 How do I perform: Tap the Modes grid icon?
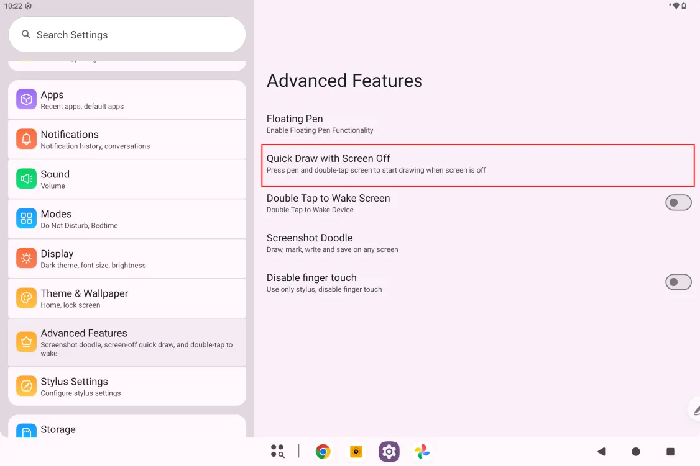click(26, 218)
